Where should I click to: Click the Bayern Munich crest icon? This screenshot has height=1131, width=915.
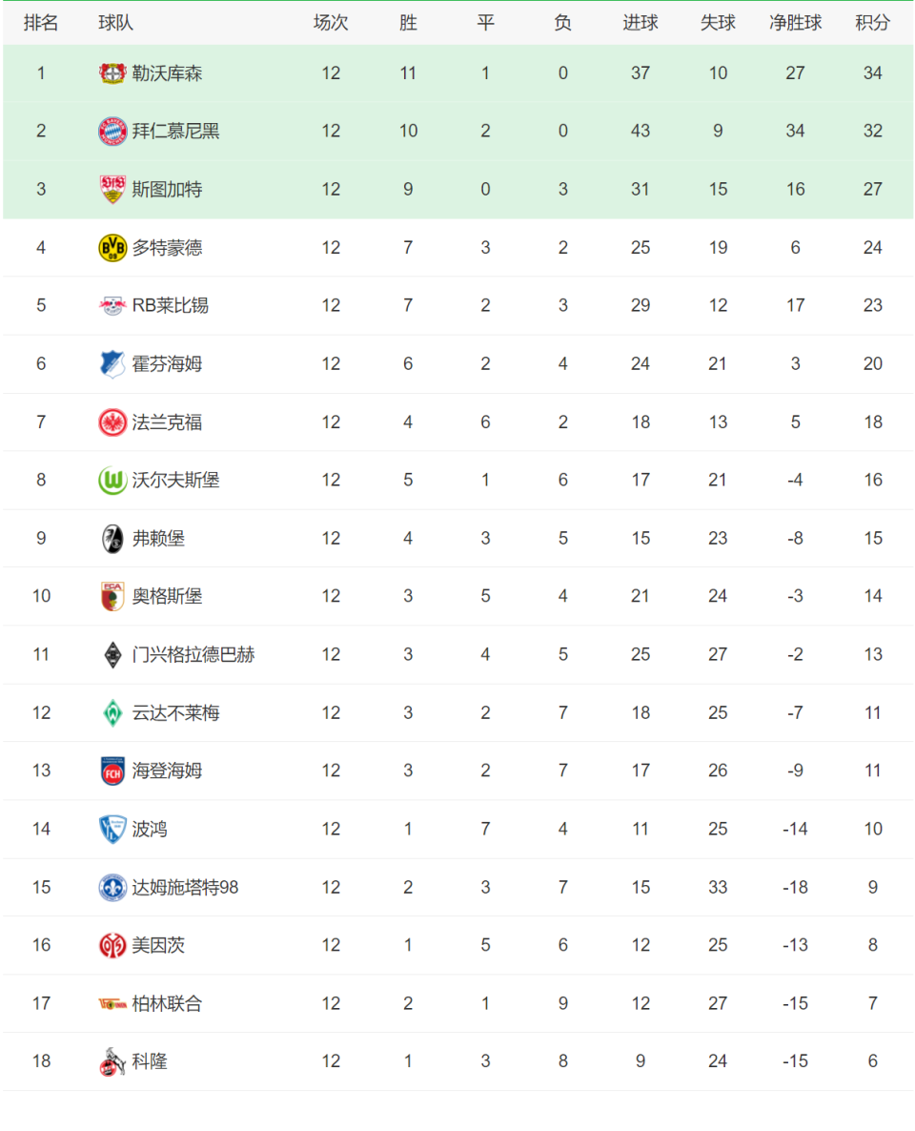coord(112,132)
